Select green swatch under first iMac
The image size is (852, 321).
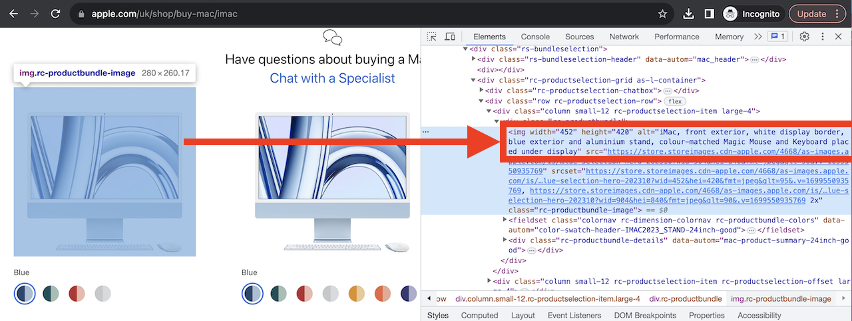point(51,294)
